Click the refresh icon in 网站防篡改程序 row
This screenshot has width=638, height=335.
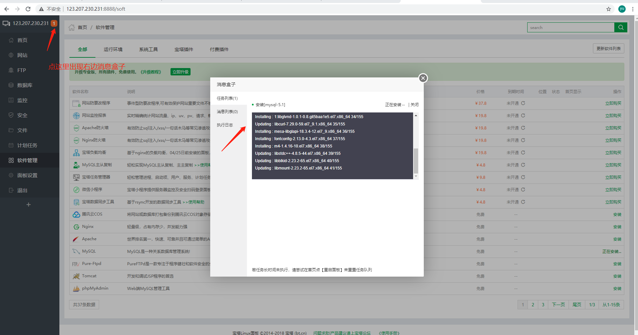(523, 103)
